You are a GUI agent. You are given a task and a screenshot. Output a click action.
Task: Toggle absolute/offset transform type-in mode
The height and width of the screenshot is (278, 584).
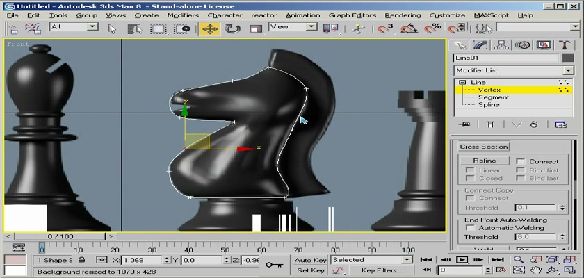point(102,260)
